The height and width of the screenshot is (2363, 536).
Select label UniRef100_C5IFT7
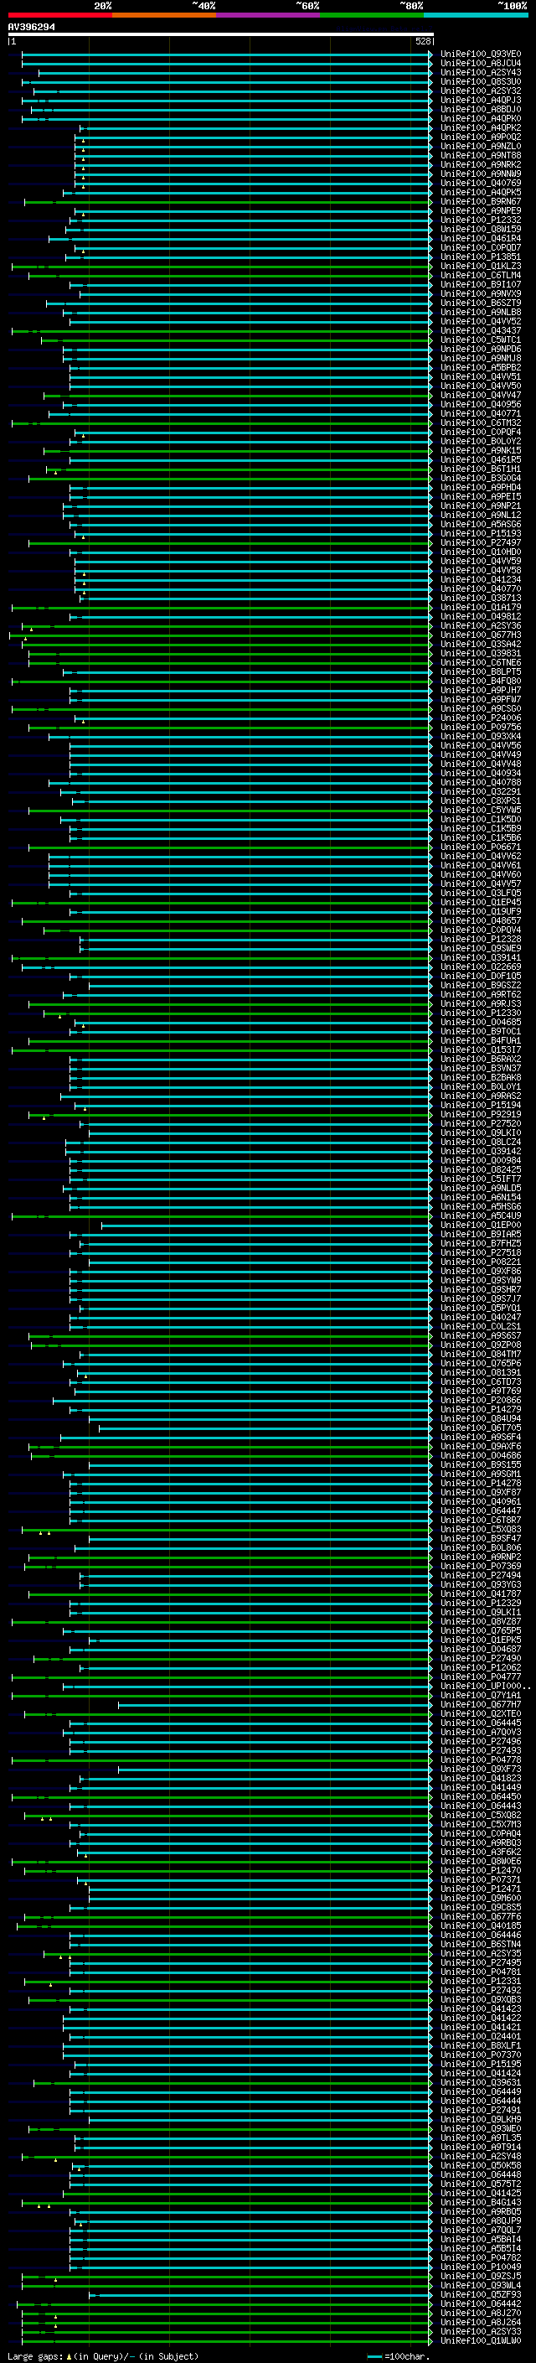481,1179
